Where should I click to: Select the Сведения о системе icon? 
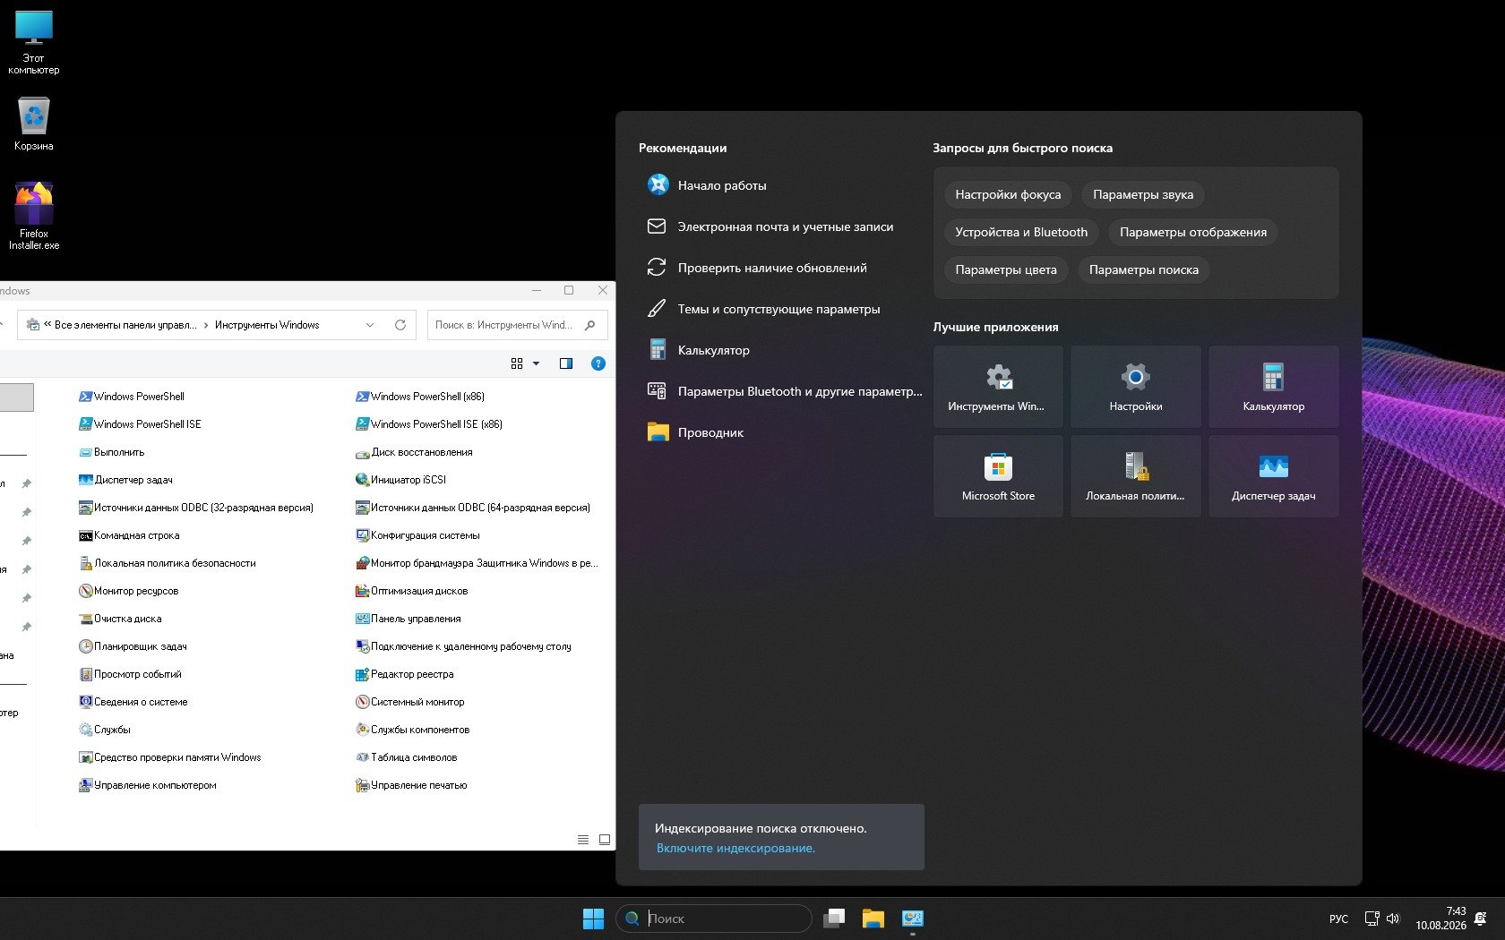86,702
